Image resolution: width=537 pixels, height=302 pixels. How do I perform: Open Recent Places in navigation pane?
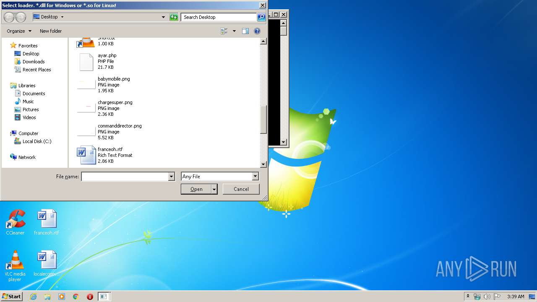click(x=36, y=70)
